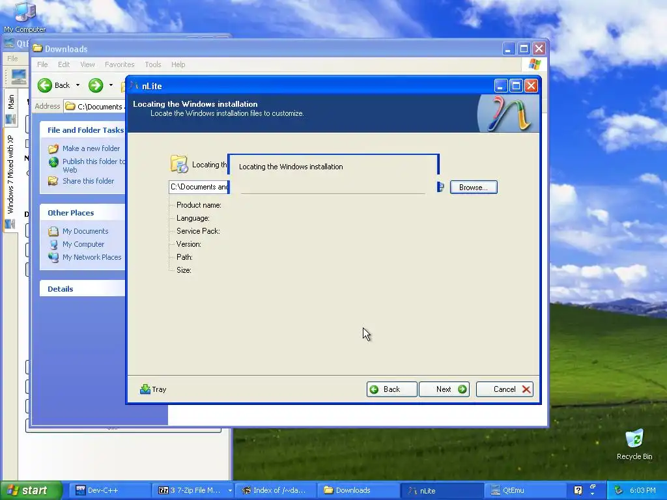Switch to QtEmu taskbar button
667x500 pixels.
tap(524, 490)
